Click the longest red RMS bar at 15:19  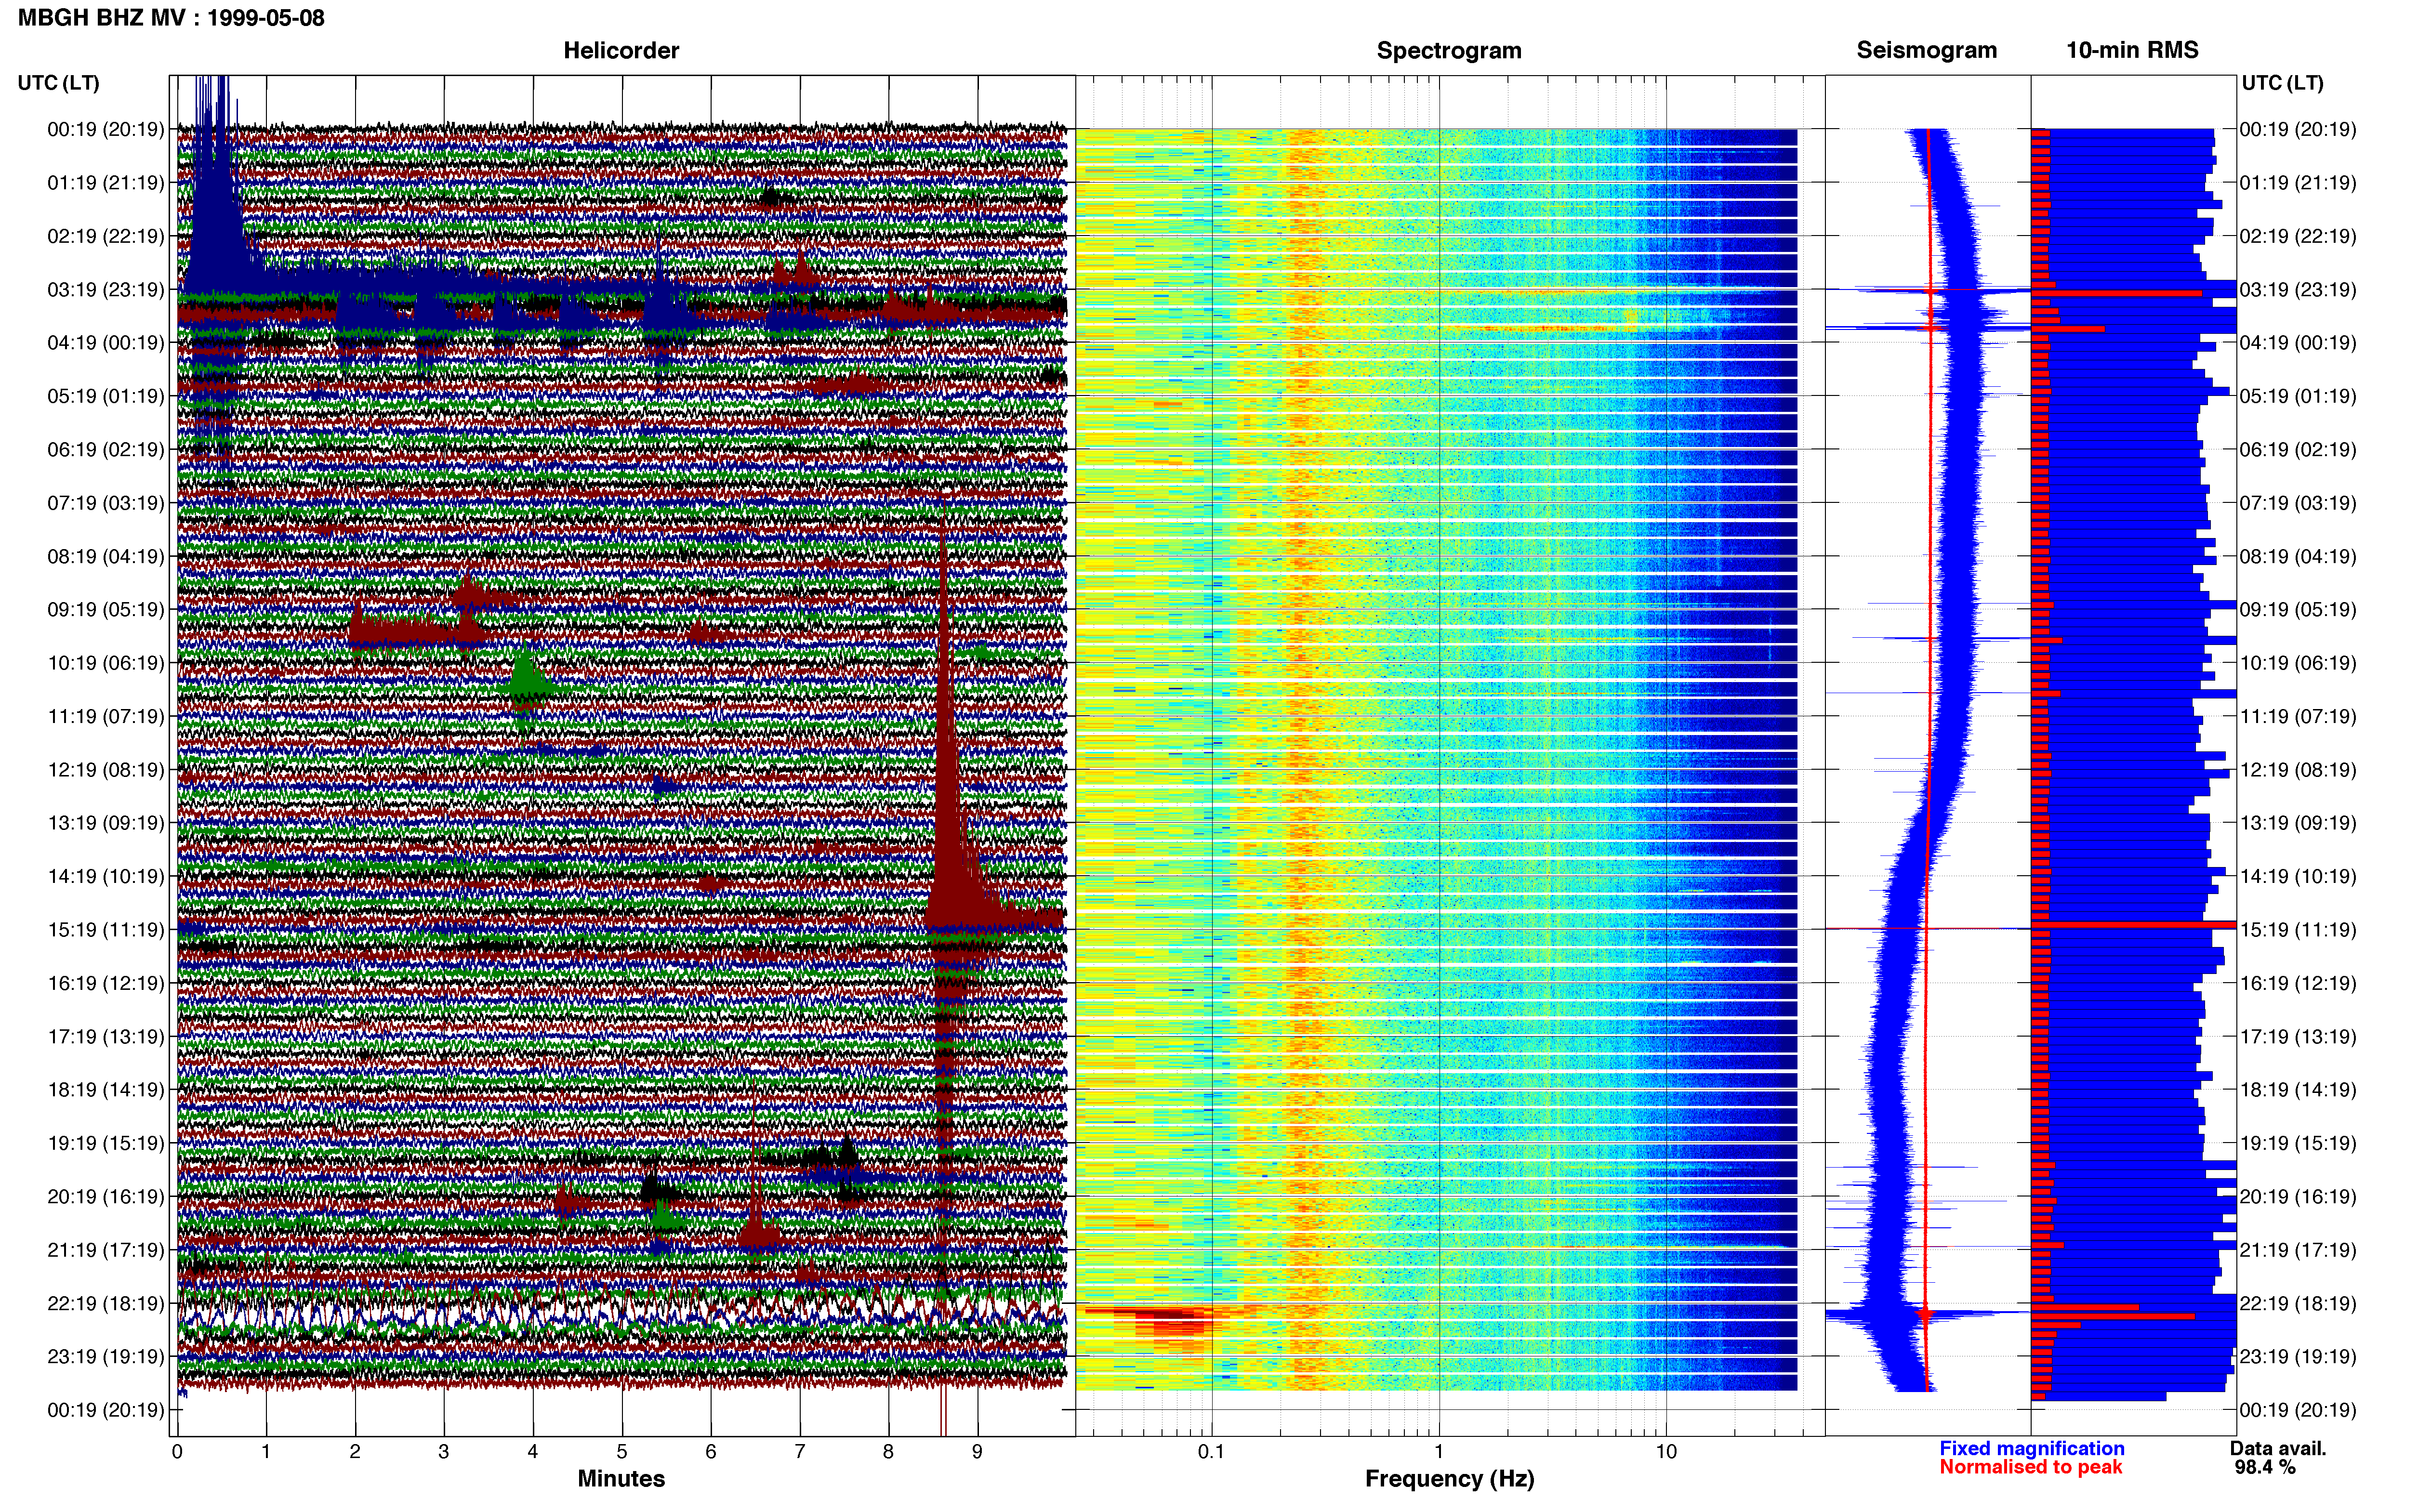point(2133,925)
